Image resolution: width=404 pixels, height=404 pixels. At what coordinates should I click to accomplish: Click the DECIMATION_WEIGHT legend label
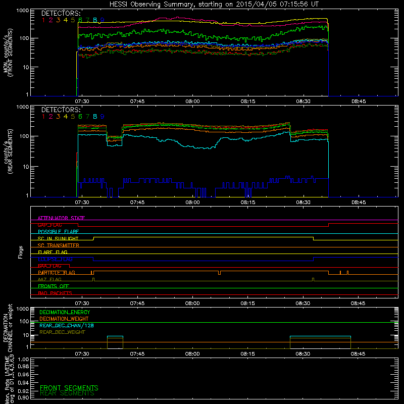pyautogui.click(x=64, y=319)
